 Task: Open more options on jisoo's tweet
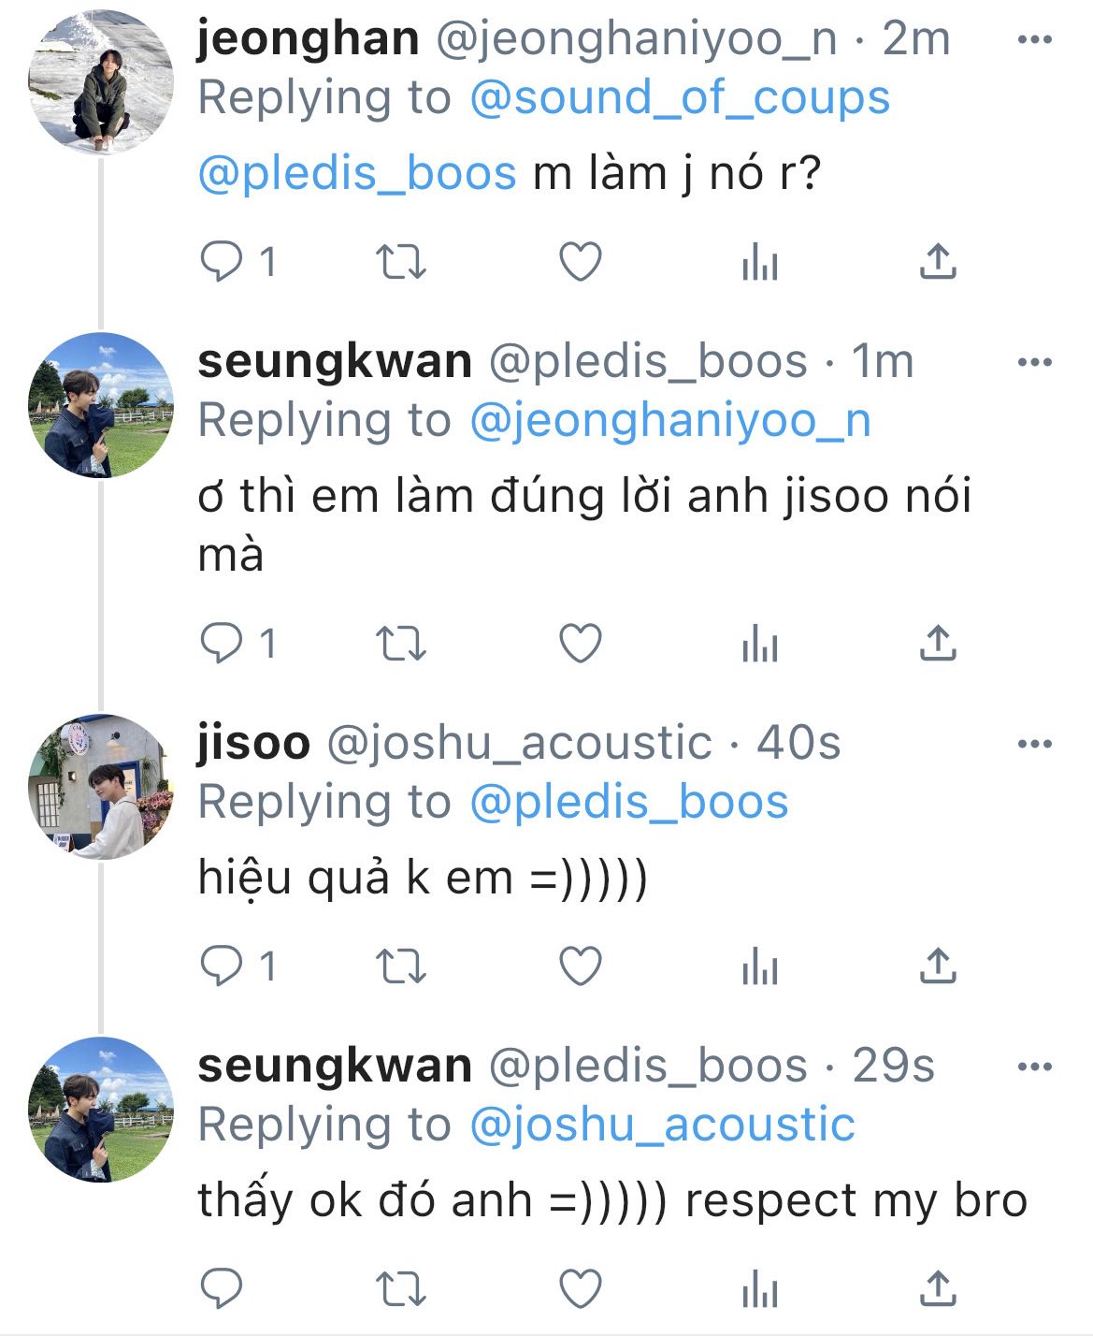point(1034,745)
